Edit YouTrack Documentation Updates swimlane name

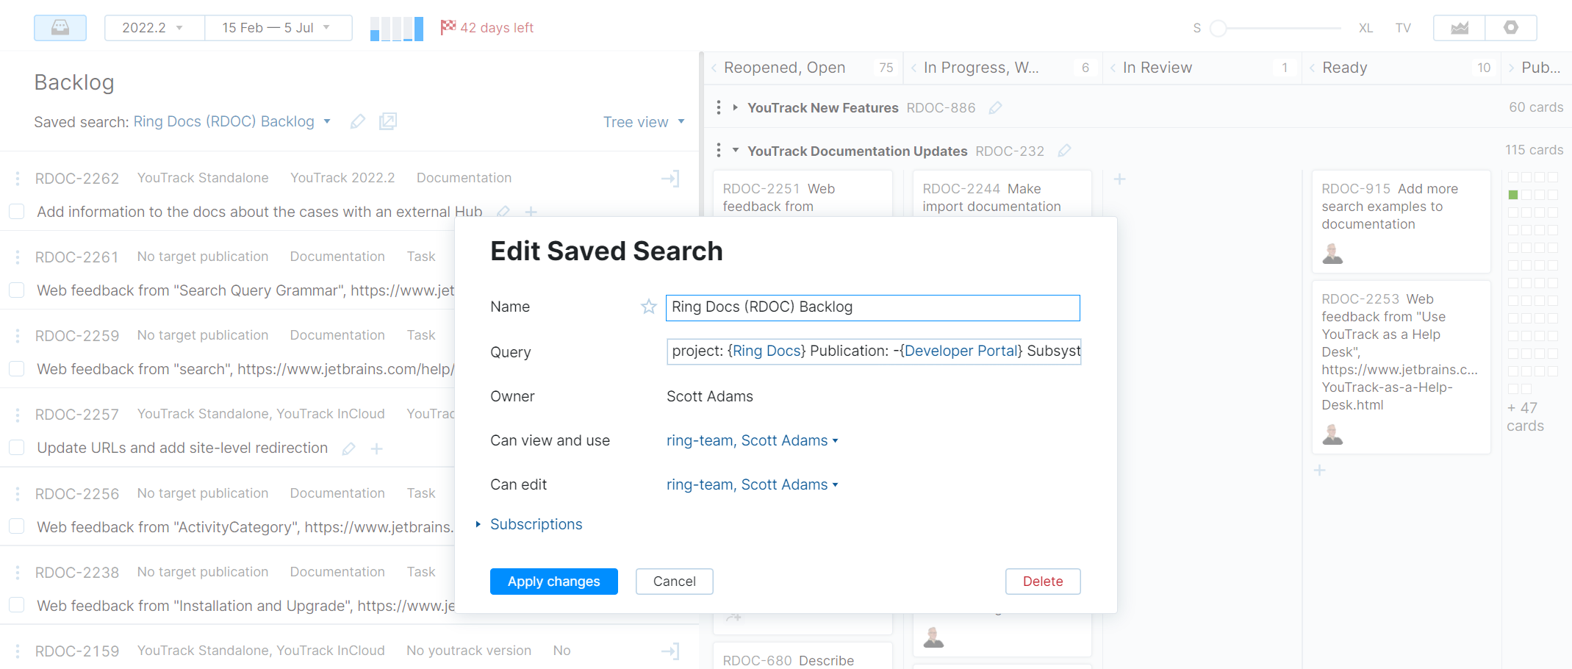click(x=1063, y=150)
